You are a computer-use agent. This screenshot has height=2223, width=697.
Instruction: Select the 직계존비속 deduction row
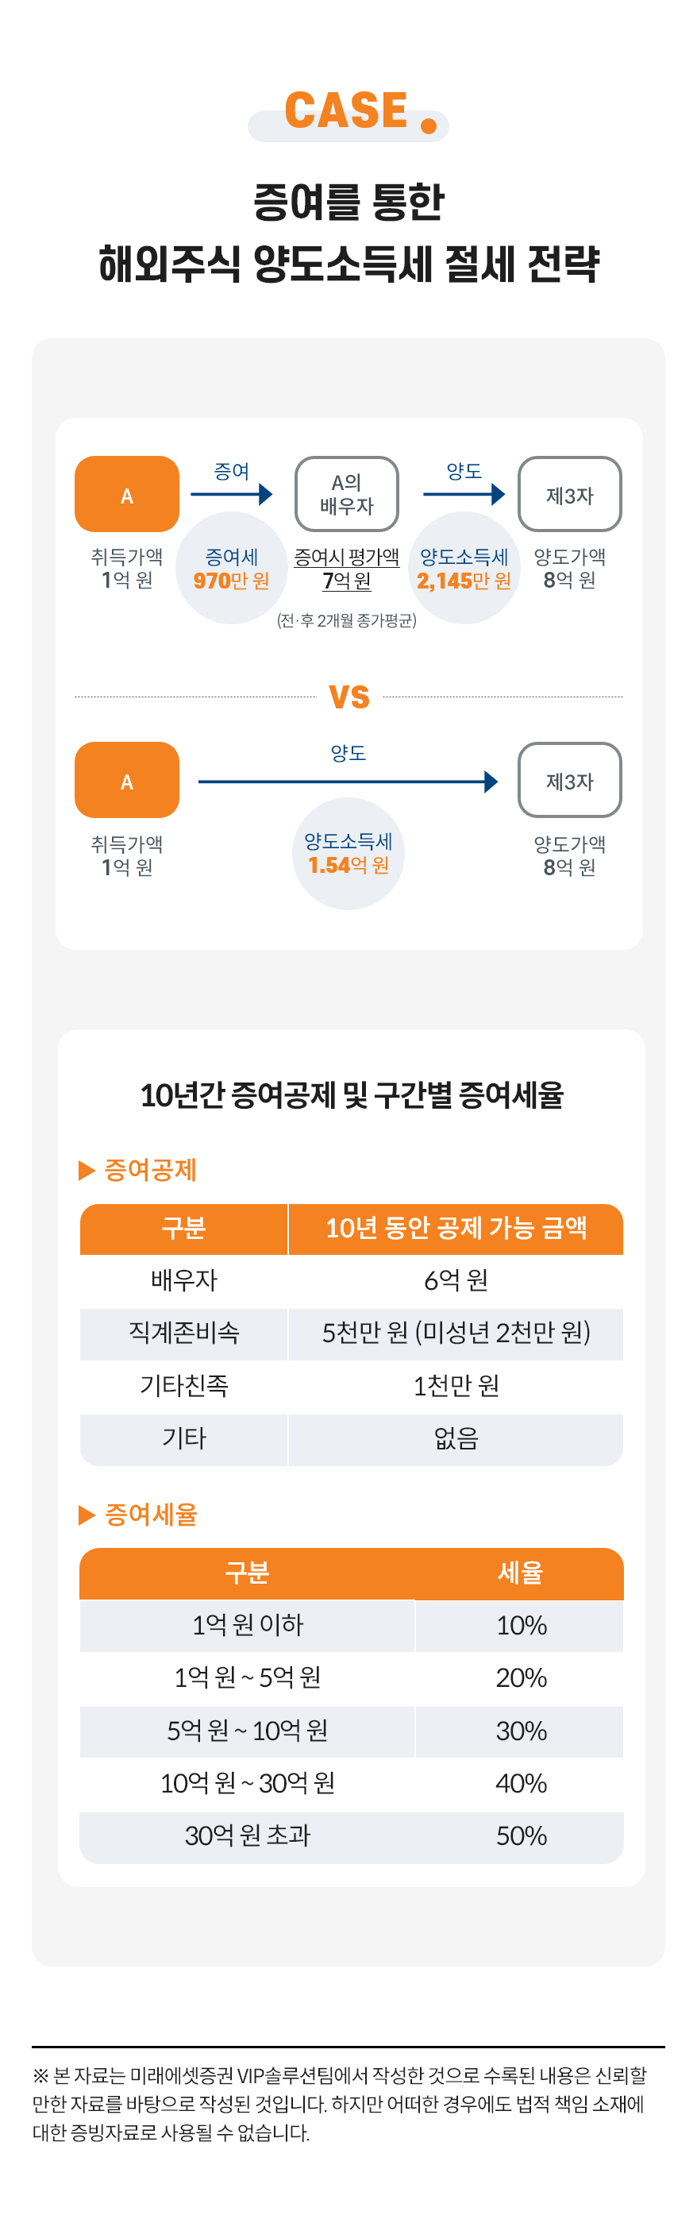click(351, 1334)
